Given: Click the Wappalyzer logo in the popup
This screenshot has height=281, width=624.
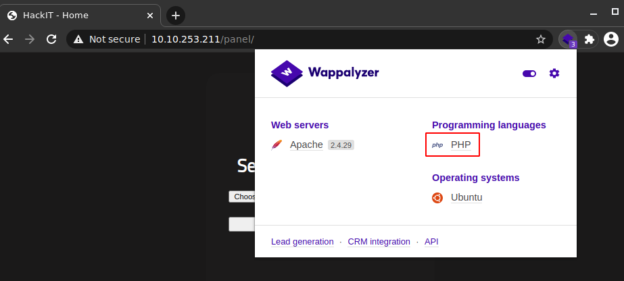Looking at the screenshot, I should 325,73.
